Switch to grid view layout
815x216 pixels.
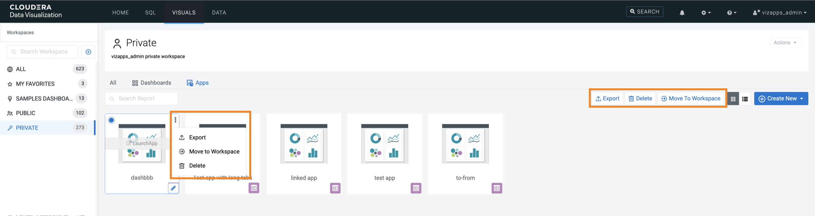point(733,99)
